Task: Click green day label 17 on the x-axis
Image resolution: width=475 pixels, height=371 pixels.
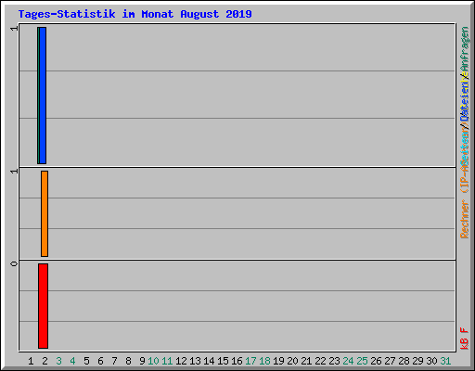Action: coord(250,361)
